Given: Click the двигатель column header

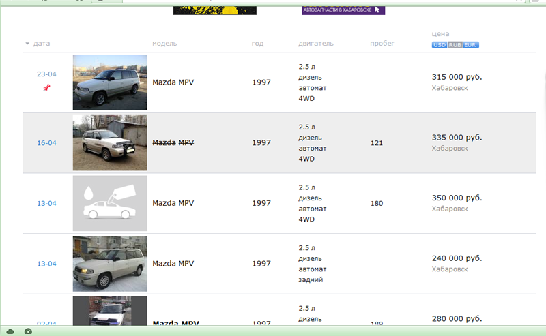Looking at the screenshot, I should 316,44.
